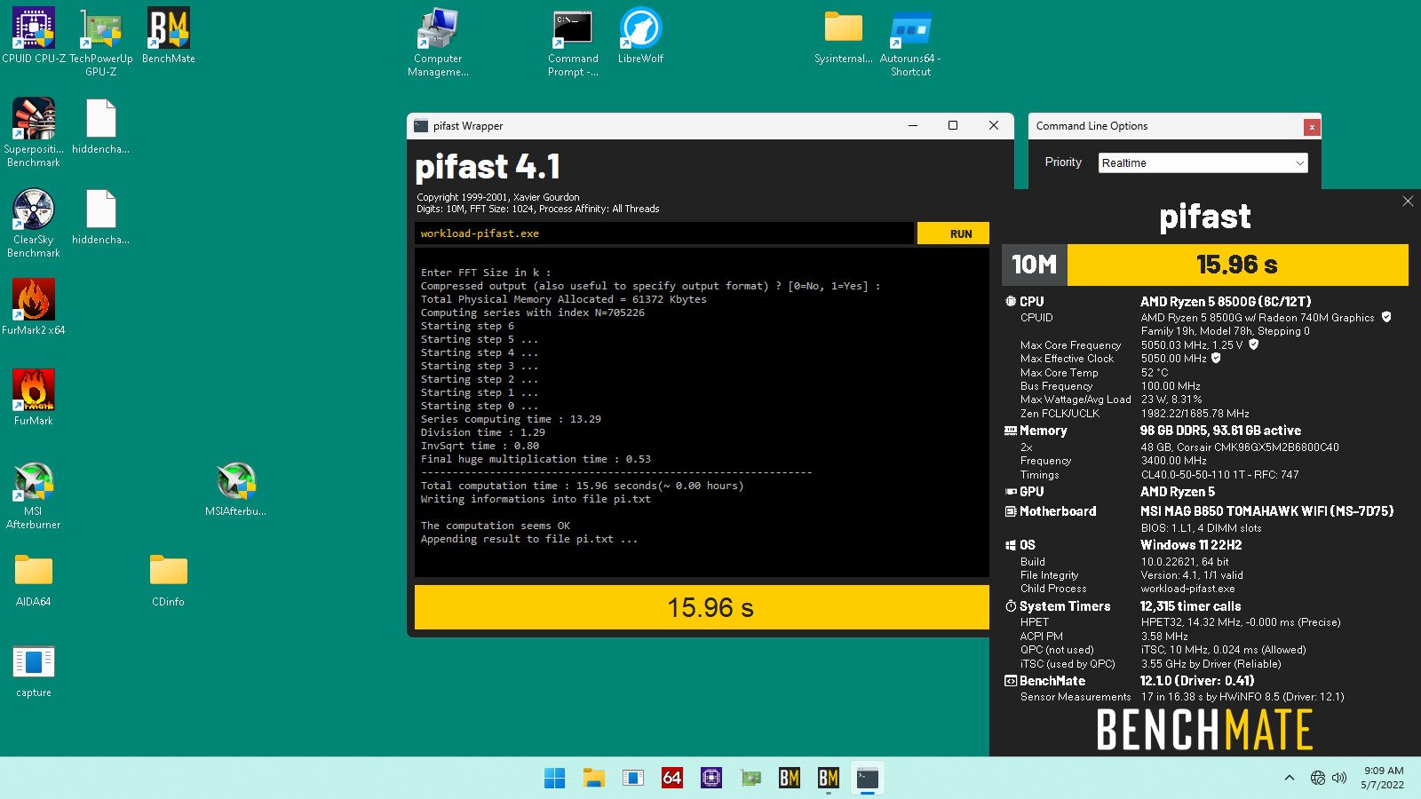Open AIDA64 folder on desktop

[34, 579]
